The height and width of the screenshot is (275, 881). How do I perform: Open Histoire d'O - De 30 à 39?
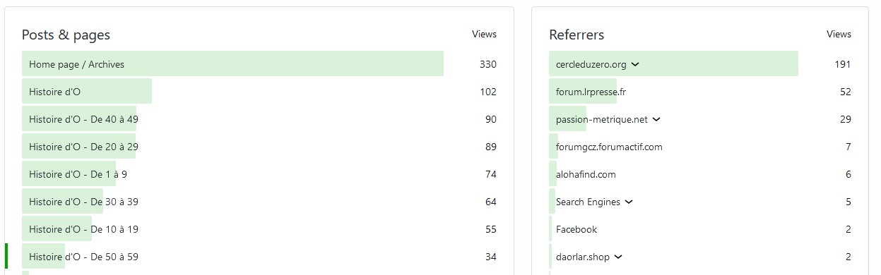83,202
